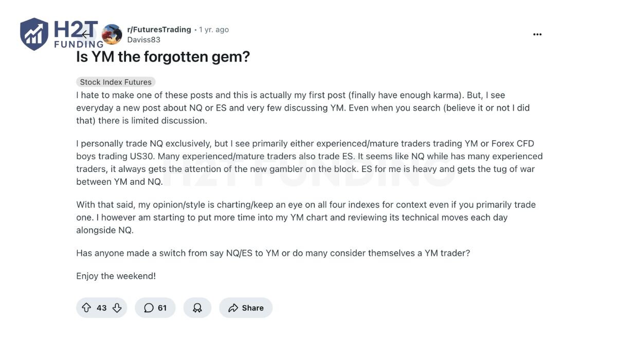Click the 'Enjoy the weekend!' line
This screenshot has width=617, height=344.
coord(116,276)
